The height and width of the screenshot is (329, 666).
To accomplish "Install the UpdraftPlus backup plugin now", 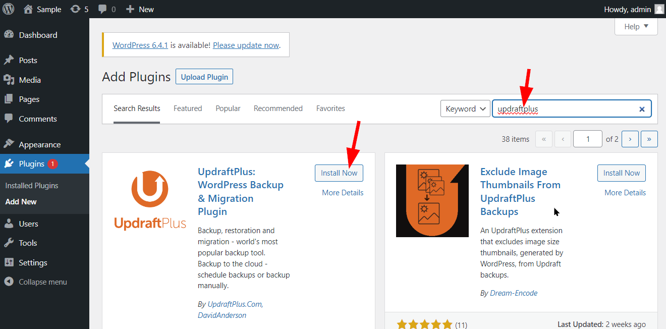I will 339,173.
